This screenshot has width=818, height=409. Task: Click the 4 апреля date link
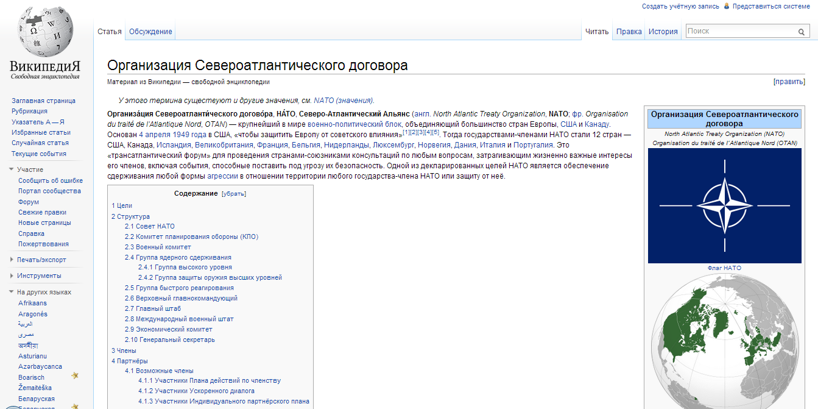click(156, 134)
